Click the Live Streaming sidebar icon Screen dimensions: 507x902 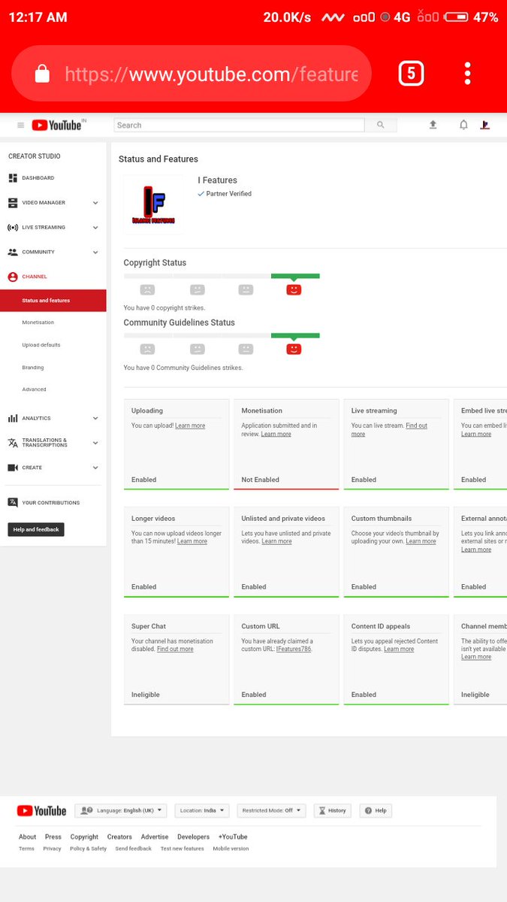[13, 228]
